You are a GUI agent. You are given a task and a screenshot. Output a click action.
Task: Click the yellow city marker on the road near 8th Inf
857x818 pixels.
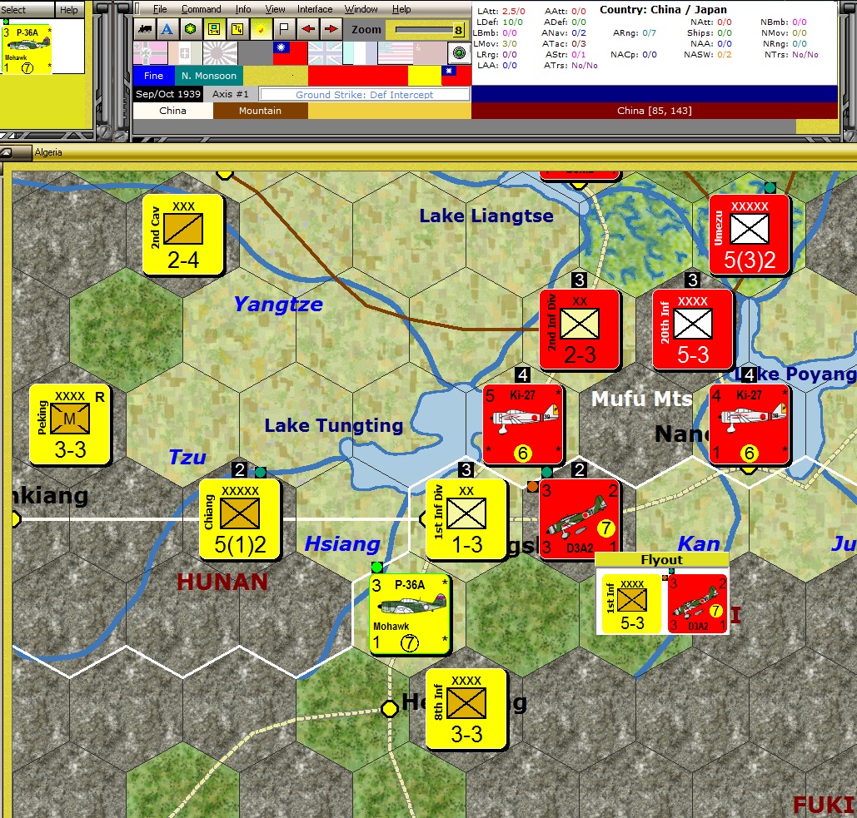(389, 709)
